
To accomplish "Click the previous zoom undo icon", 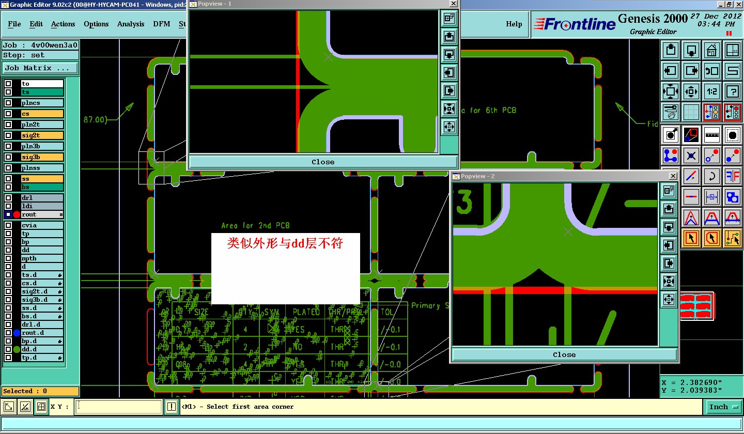I will click(x=712, y=71).
